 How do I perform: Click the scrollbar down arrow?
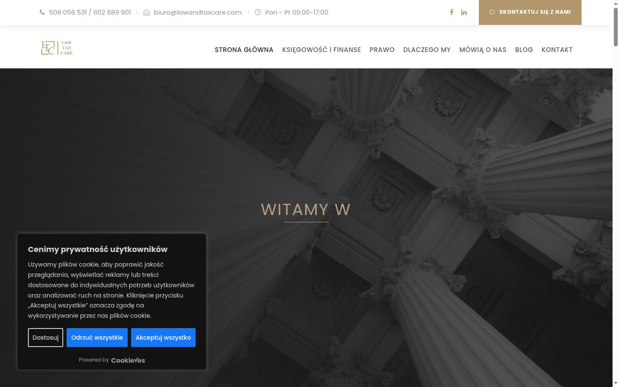616,383
